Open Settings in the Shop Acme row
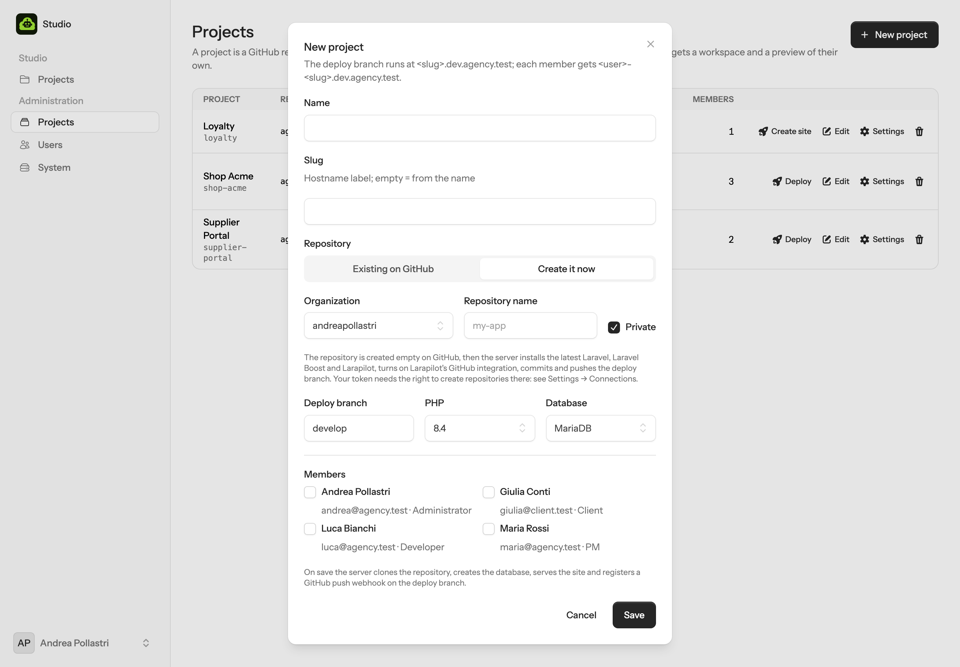 (x=882, y=181)
